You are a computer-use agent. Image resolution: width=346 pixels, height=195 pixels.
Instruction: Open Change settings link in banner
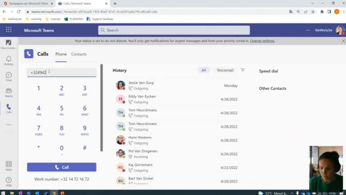(x=262, y=41)
